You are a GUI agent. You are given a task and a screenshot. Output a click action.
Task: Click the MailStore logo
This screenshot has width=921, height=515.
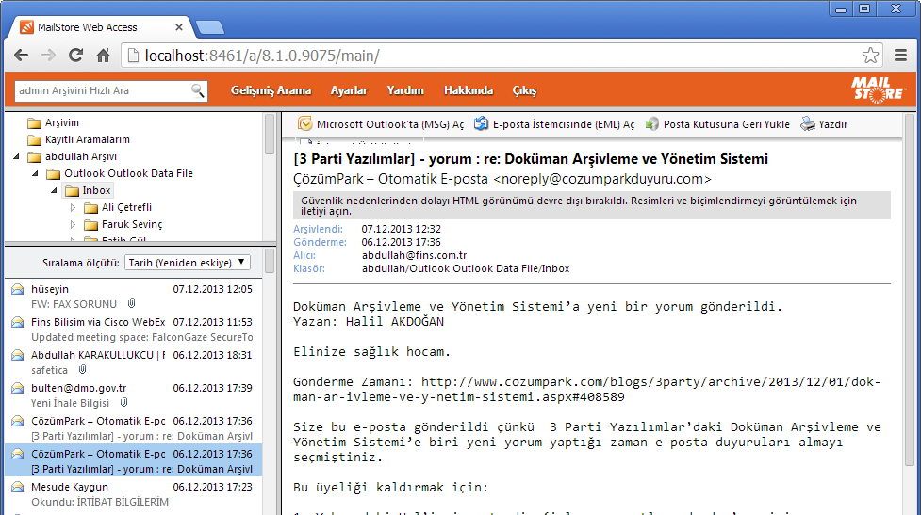[x=879, y=89]
